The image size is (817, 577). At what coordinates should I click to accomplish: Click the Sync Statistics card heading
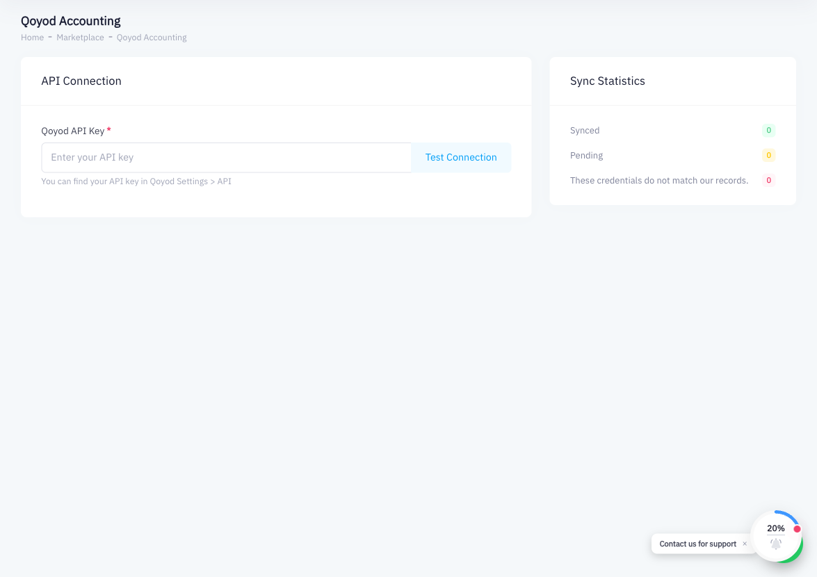point(608,81)
